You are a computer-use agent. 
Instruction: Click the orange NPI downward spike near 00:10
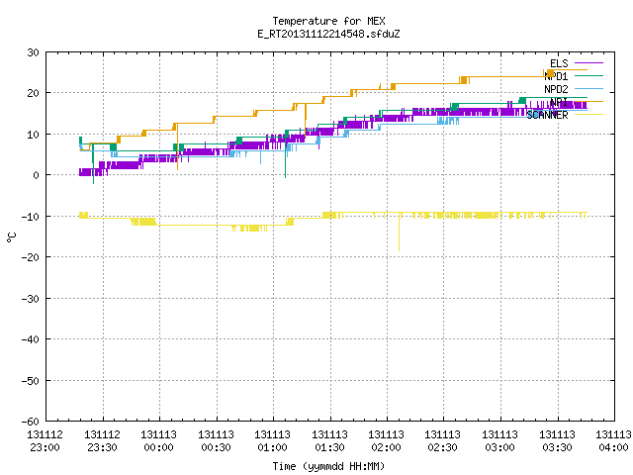click(x=177, y=146)
